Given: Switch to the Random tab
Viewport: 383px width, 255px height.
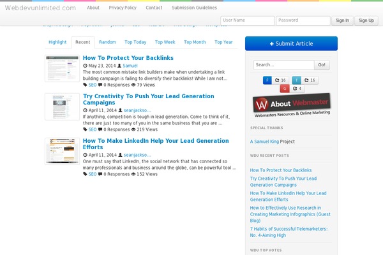Looking at the screenshot, I should (107, 42).
